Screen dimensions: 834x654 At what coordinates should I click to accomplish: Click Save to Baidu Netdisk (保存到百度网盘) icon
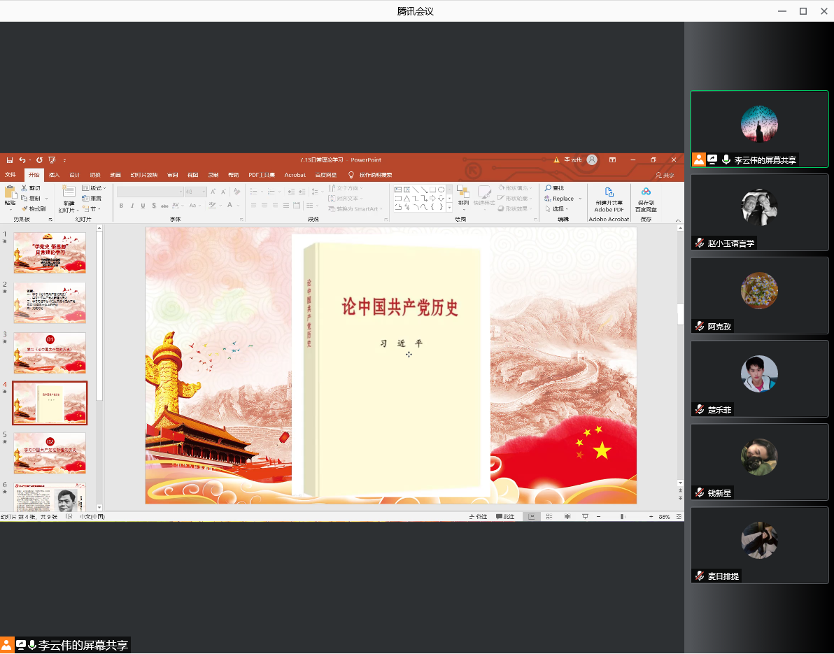(x=646, y=192)
